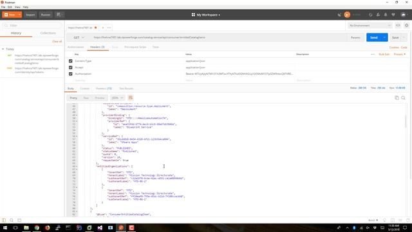Image resolution: width=412 pixels, height=232 pixels.
Task: Open the user account avatar menu
Action: 404,15
